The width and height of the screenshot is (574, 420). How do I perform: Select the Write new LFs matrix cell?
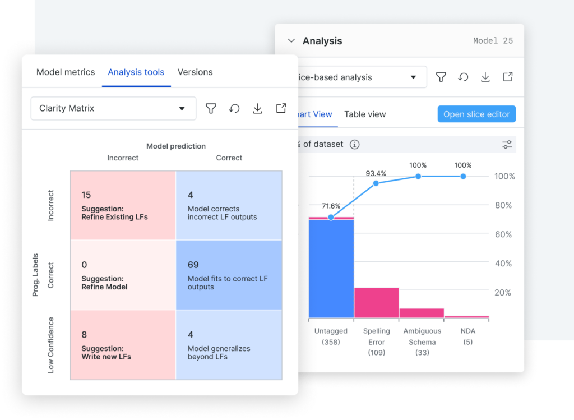(123, 345)
